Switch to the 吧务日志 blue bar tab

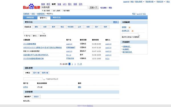point(57,18)
